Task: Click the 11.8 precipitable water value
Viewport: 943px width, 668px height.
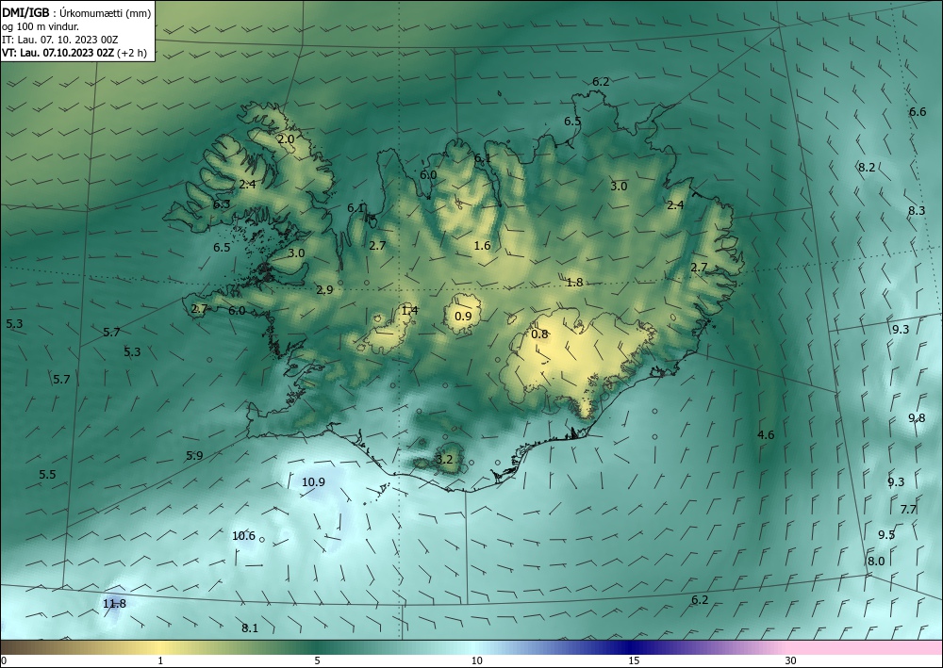Action: (x=114, y=604)
